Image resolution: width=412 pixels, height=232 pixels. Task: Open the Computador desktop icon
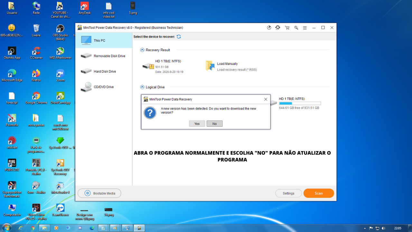(x=12, y=210)
